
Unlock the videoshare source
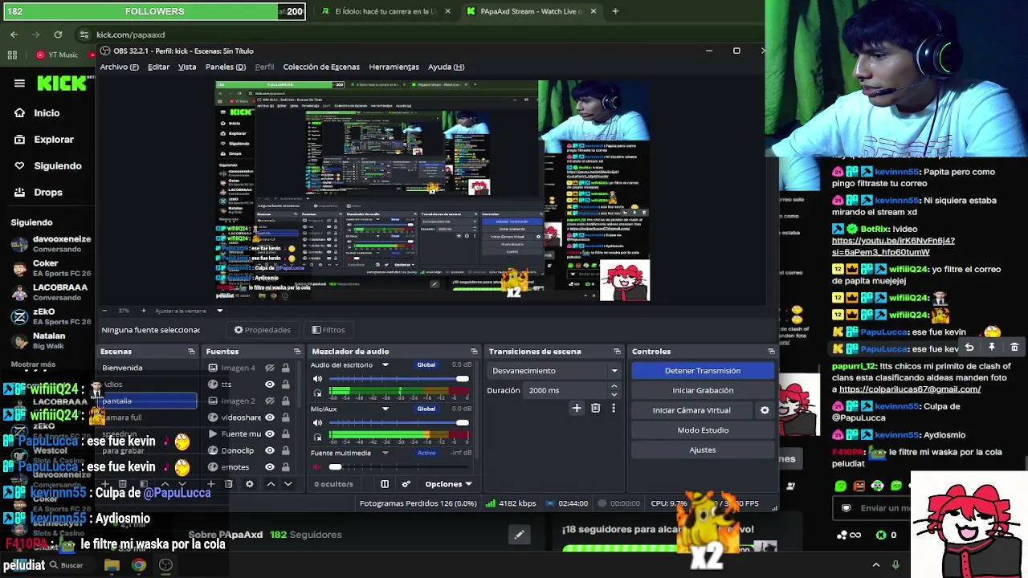tap(285, 417)
